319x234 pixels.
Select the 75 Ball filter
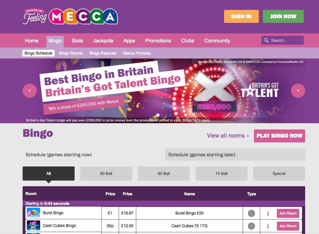pyautogui.click(x=221, y=173)
